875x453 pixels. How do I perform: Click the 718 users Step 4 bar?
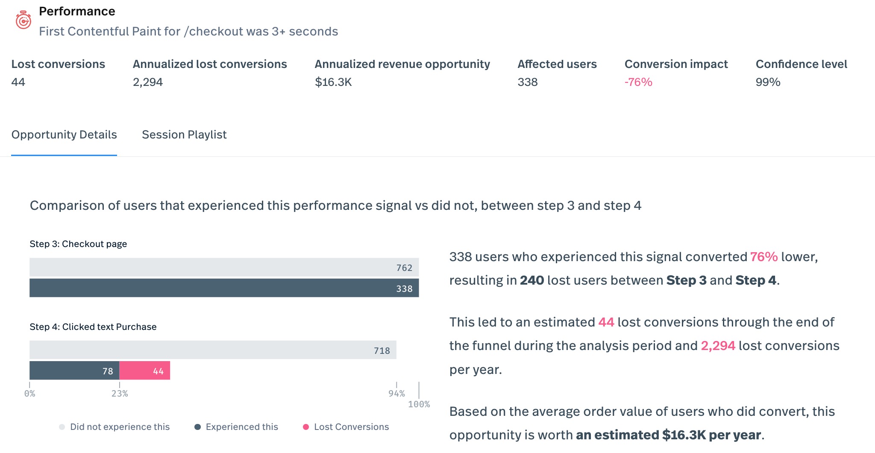(x=213, y=350)
